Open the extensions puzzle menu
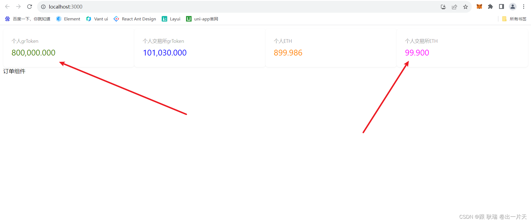The image size is (531, 222). click(490, 7)
